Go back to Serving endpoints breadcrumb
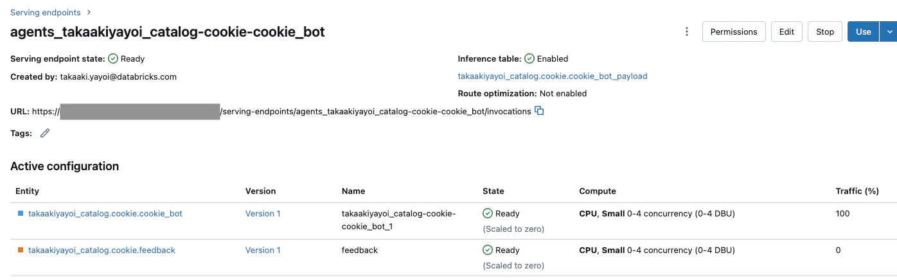897x280 pixels. click(x=46, y=12)
